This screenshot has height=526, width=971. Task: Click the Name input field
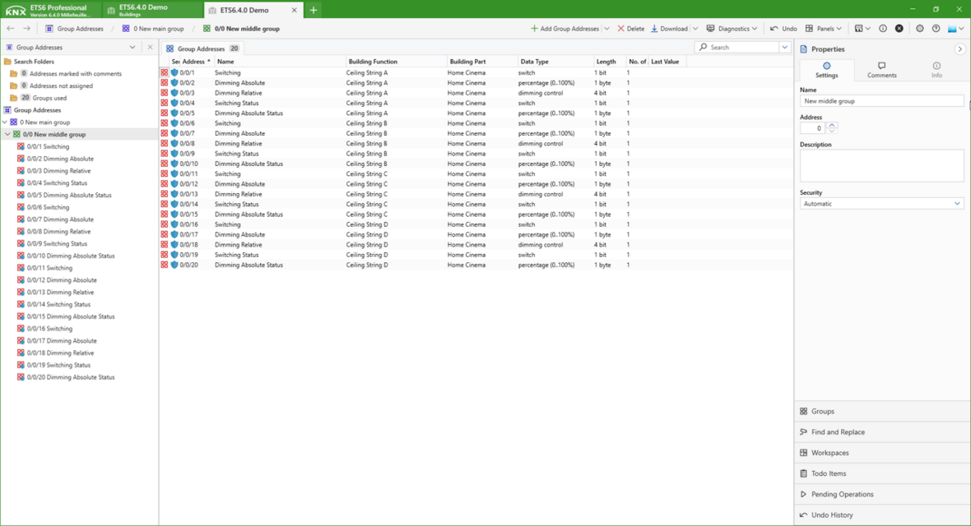tap(881, 101)
